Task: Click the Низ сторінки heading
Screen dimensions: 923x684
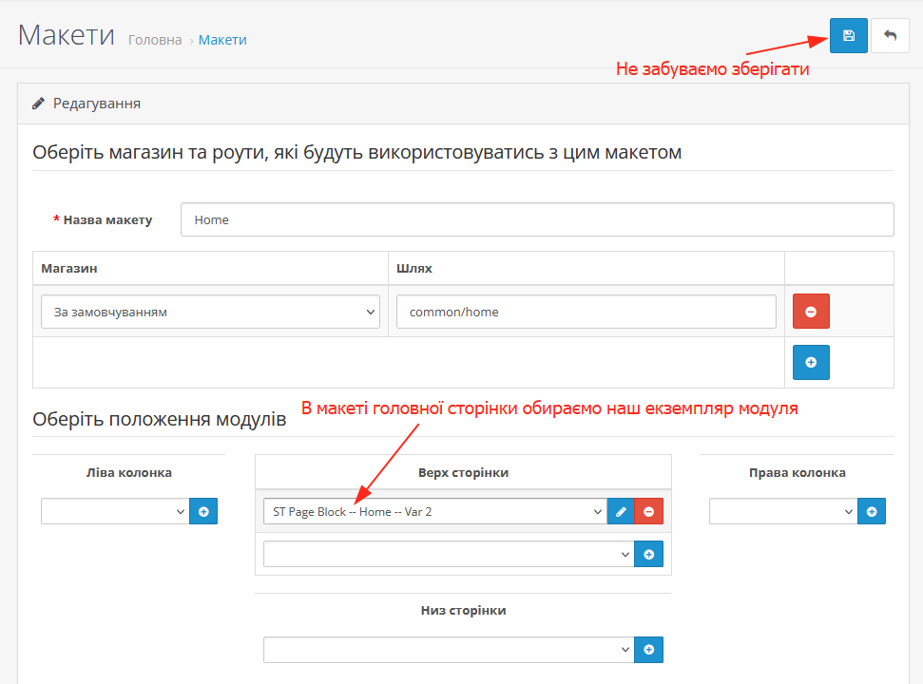Action: pyautogui.click(x=463, y=611)
